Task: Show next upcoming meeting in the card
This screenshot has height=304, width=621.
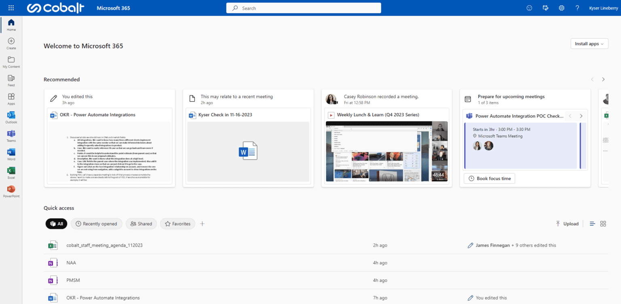Action: 581,115
